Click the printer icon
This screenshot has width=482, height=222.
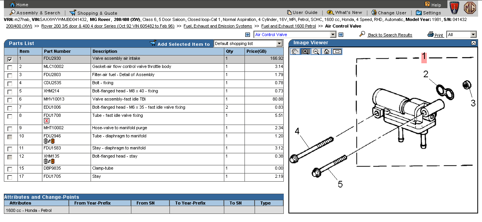click(430, 35)
